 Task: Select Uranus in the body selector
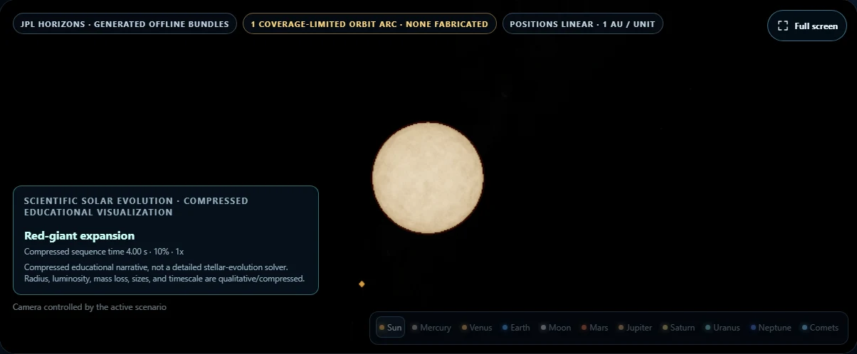tap(722, 328)
